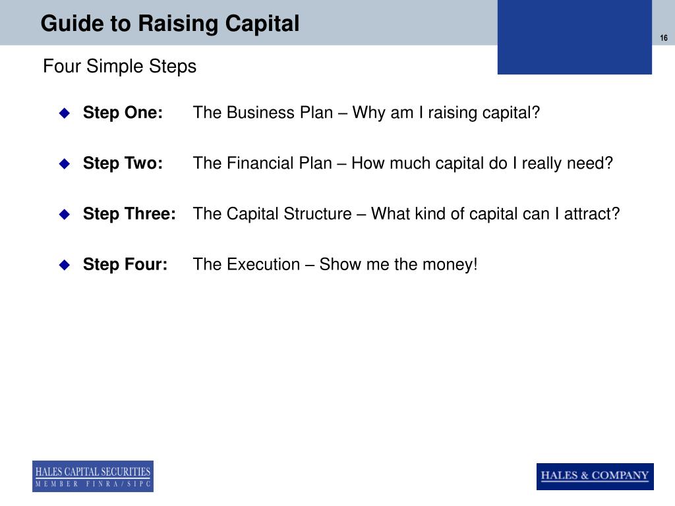Click the slide number 16
675x506 pixels.
663,38
